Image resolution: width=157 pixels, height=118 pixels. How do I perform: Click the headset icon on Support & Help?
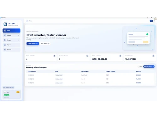(x=4, y=87)
